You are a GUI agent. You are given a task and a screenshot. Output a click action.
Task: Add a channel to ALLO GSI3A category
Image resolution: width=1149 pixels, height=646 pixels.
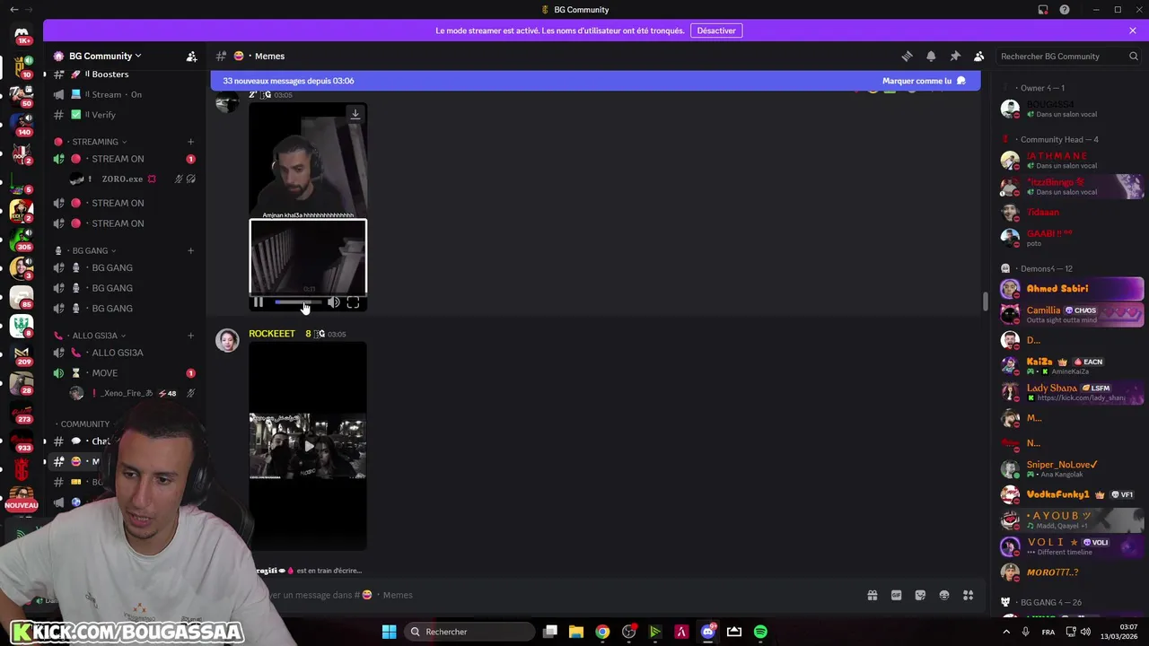point(190,336)
